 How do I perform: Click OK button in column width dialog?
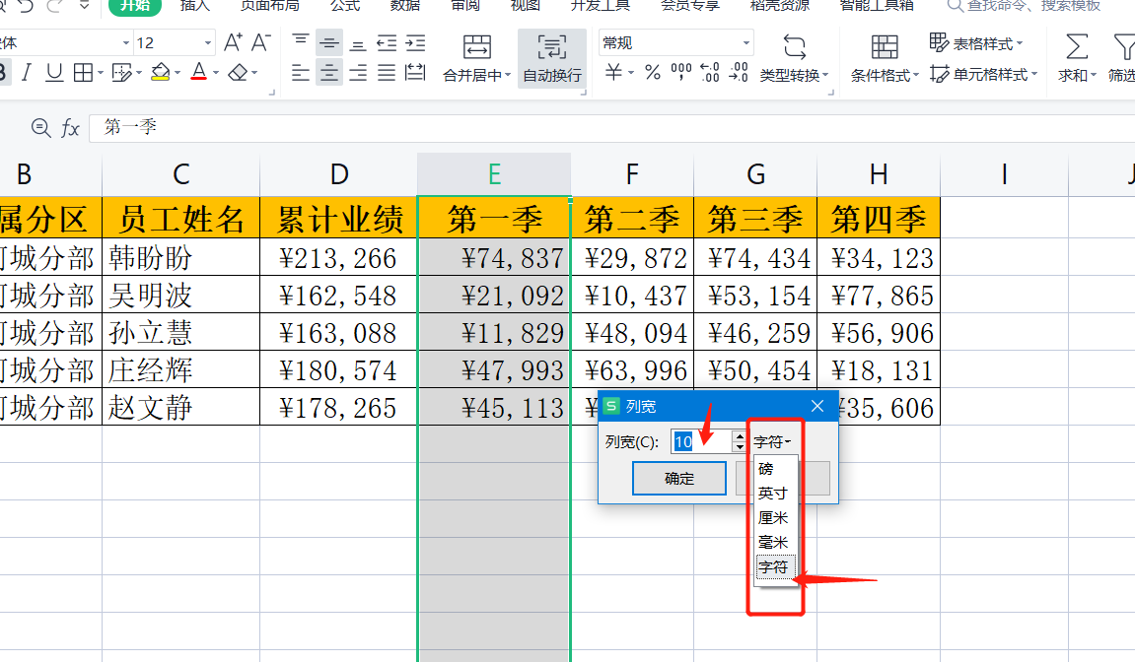click(679, 478)
